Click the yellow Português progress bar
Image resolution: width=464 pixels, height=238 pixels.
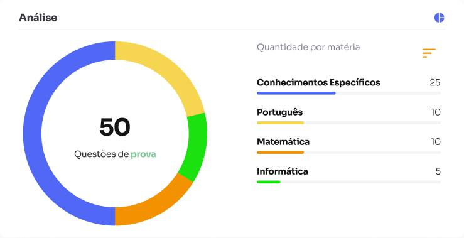(280, 122)
